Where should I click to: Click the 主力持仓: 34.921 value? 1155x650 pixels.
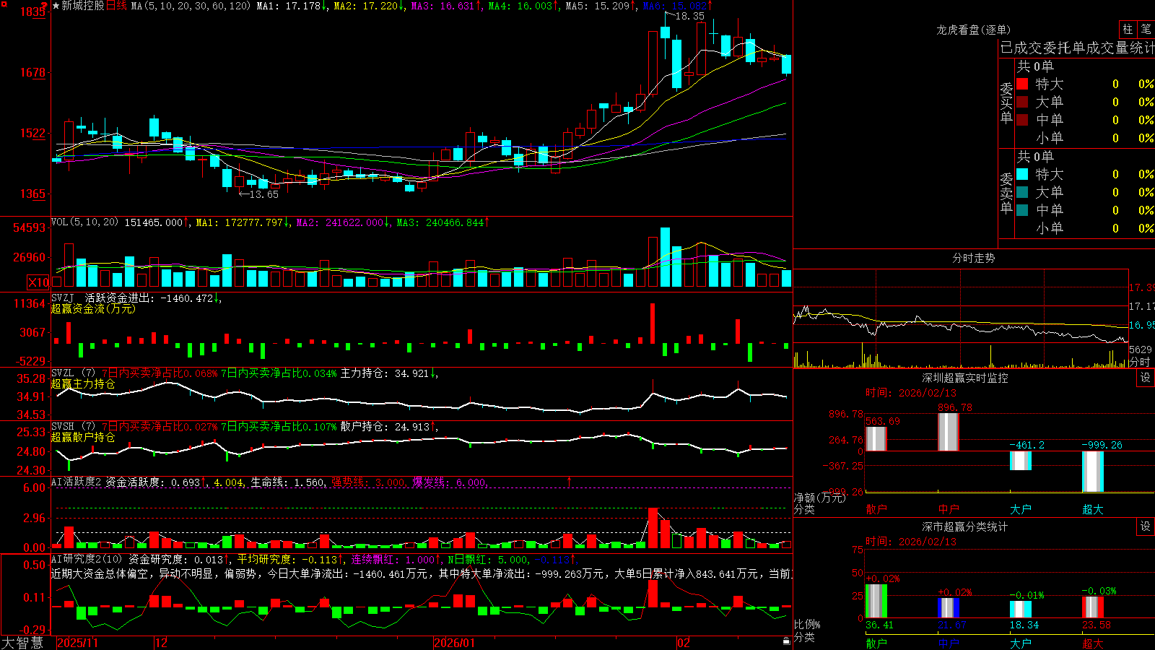(x=385, y=373)
